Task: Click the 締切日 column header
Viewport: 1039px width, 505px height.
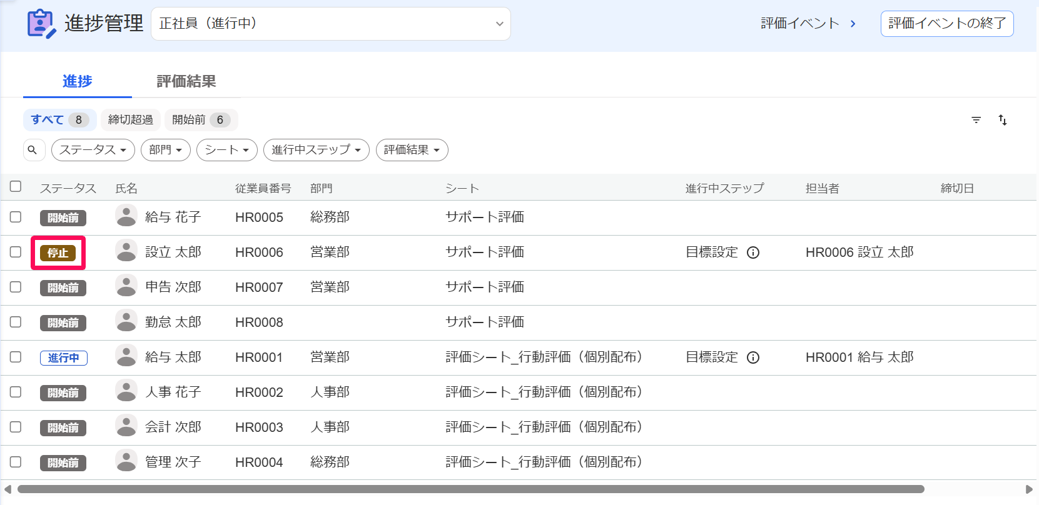Action: click(x=957, y=188)
